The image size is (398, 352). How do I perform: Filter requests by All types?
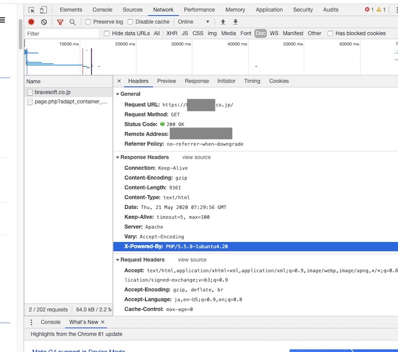click(157, 33)
